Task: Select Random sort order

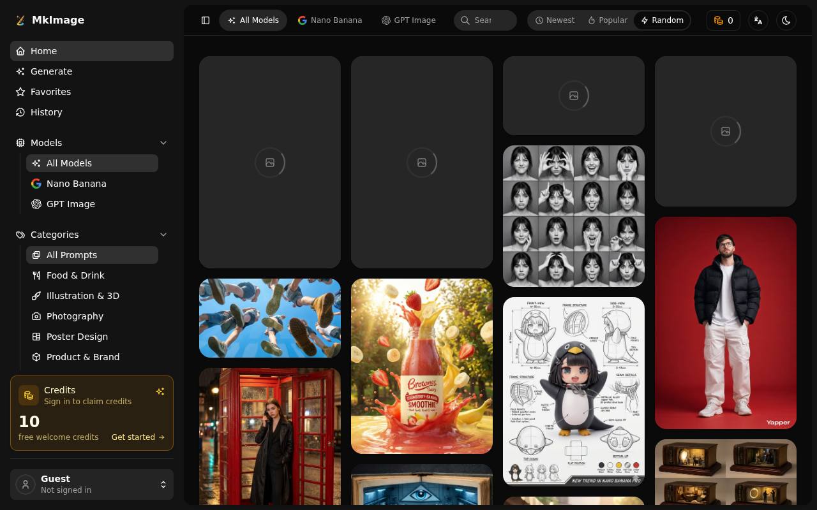Action: click(662, 20)
